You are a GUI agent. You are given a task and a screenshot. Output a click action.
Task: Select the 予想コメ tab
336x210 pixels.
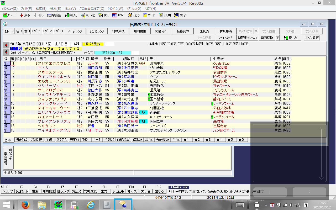point(109,140)
